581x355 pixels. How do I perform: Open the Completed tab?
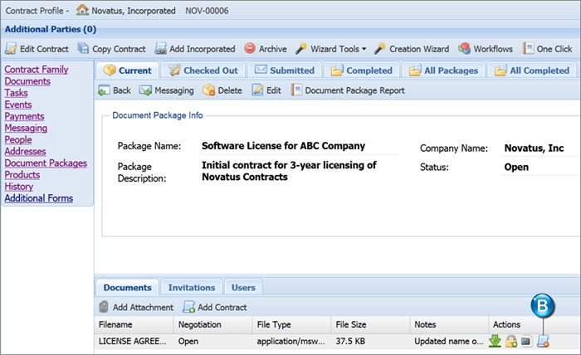coord(362,71)
